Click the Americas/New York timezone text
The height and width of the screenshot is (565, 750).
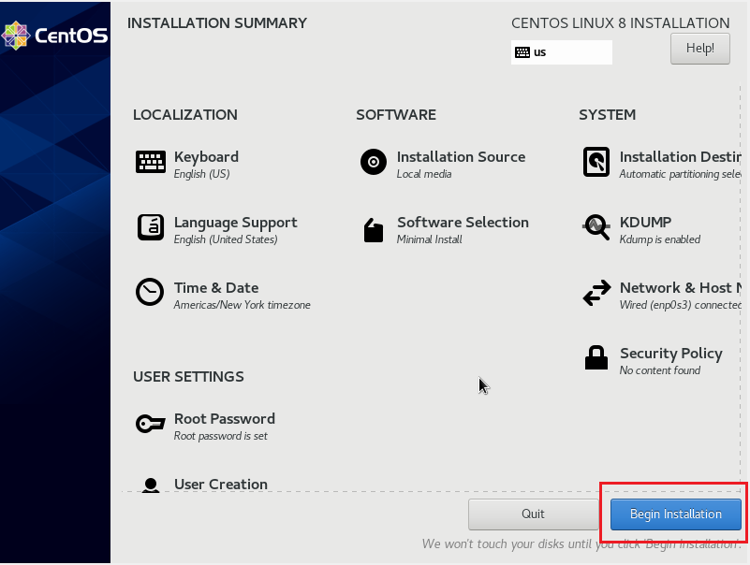(x=242, y=305)
